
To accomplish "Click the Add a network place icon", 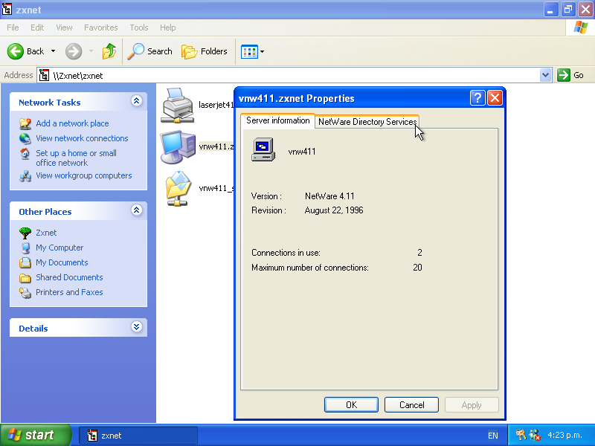I will (25, 123).
